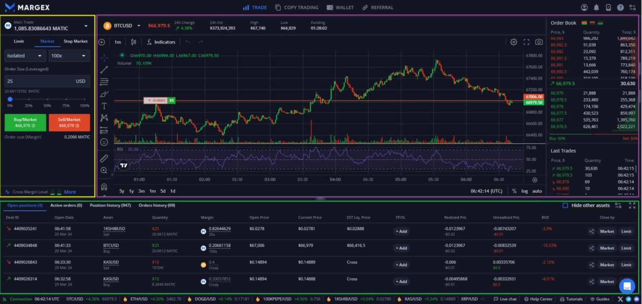Screen dimensions: 642x304
Task: Toggle logarithmic scale on the chart
Action: [524, 191]
